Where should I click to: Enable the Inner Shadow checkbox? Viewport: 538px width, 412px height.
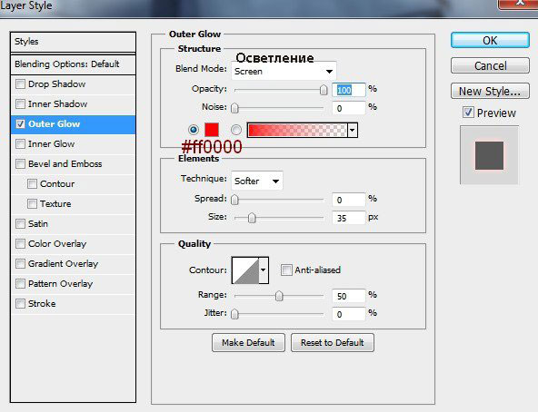pyautogui.click(x=21, y=103)
